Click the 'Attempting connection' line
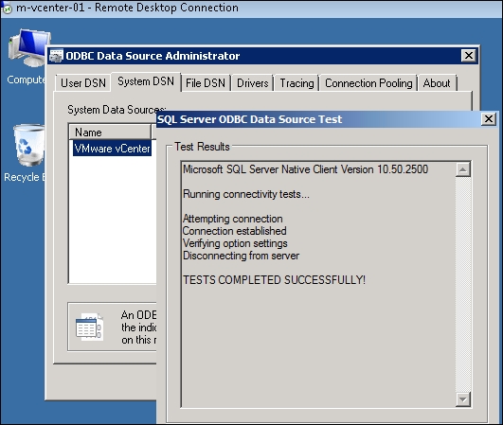This screenshot has width=503, height=425. pos(233,219)
